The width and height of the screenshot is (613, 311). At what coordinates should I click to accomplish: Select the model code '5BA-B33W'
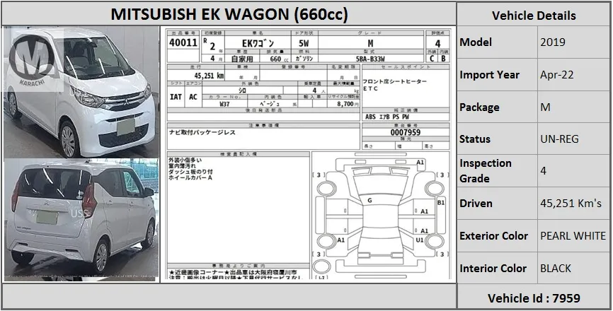[370, 59]
